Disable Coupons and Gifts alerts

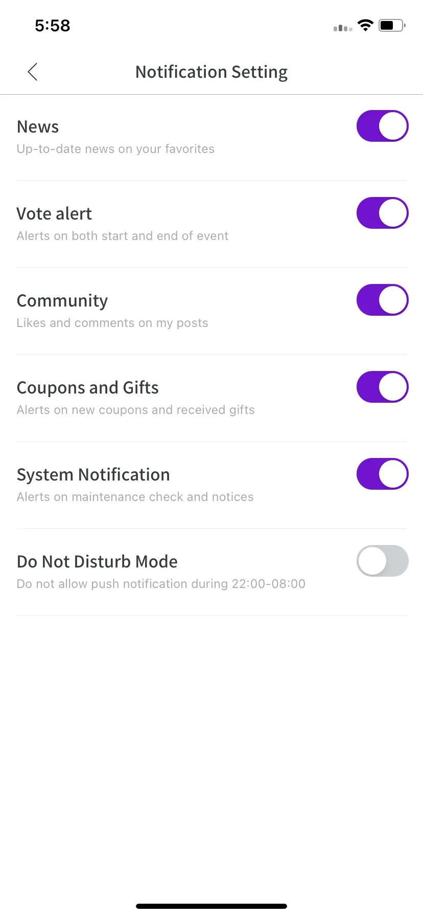382,387
